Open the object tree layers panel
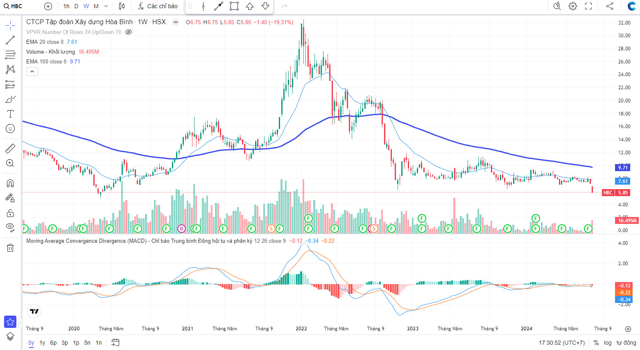The width and height of the screenshot is (640, 350). pos(10,336)
